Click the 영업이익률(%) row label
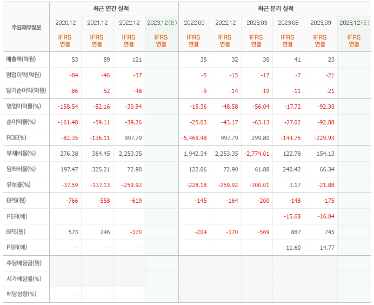 24,106
